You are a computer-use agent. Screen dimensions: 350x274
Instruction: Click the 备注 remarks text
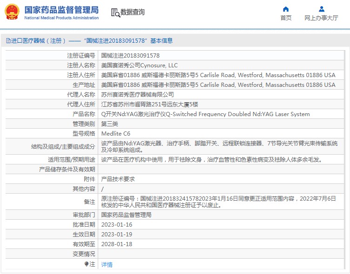(x=218, y=202)
